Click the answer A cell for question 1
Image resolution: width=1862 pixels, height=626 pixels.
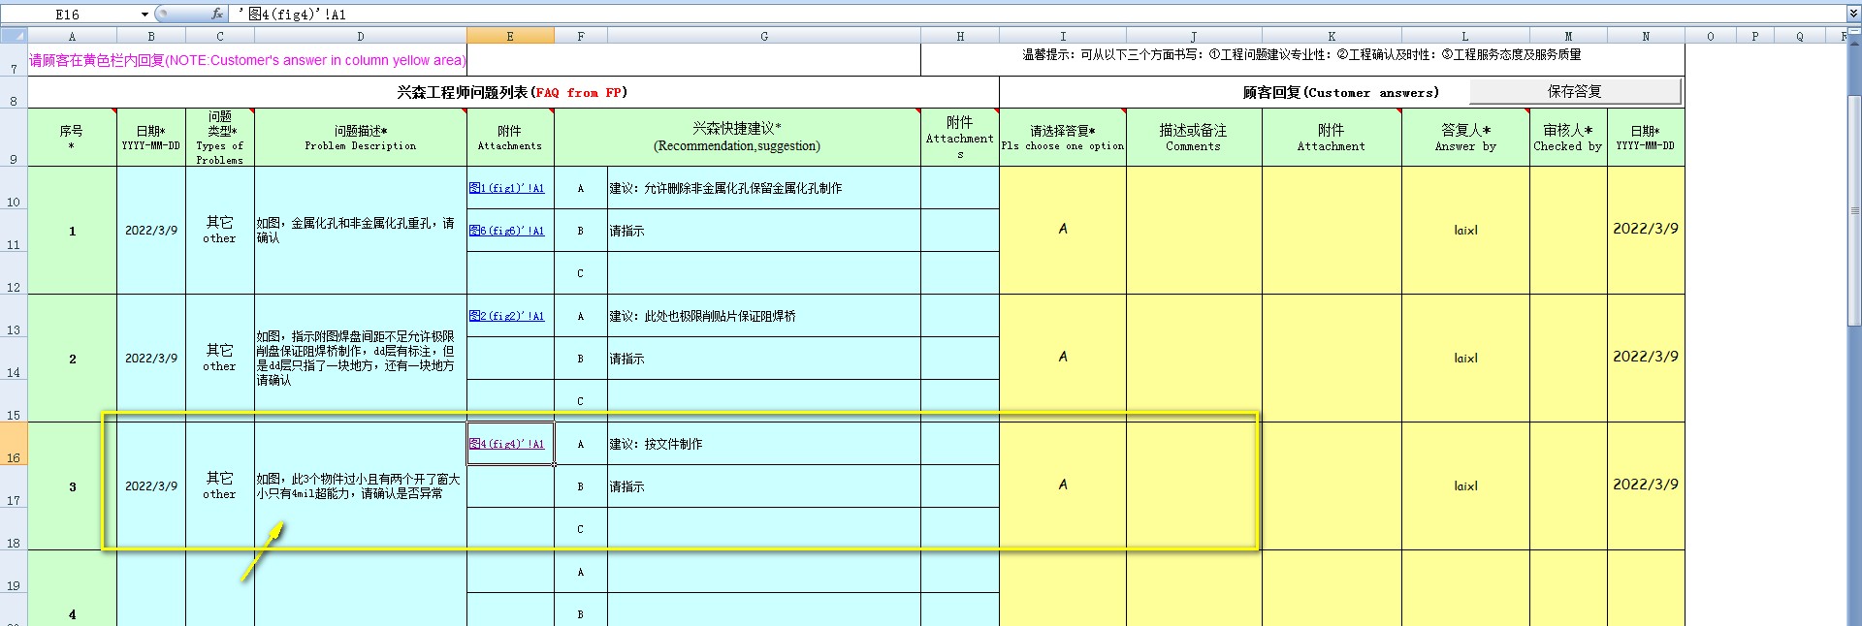[x=1063, y=230]
